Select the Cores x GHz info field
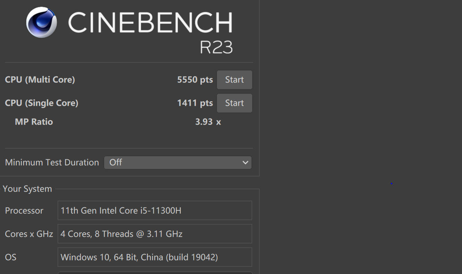Viewport: 462px width, 274px height. pyautogui.click(x=155, y=234)
